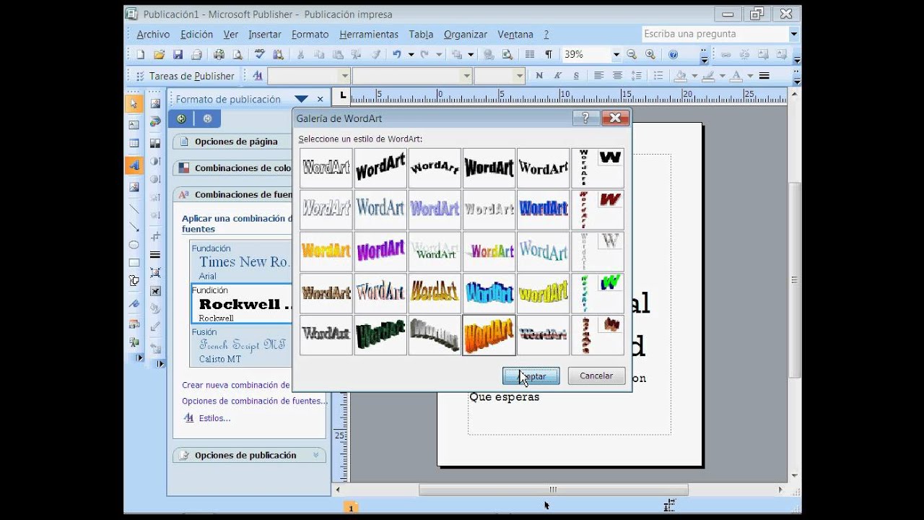The image size is (924, 520).
Task: Open the Styles icon next to the font box
Action: pos(258,75)
